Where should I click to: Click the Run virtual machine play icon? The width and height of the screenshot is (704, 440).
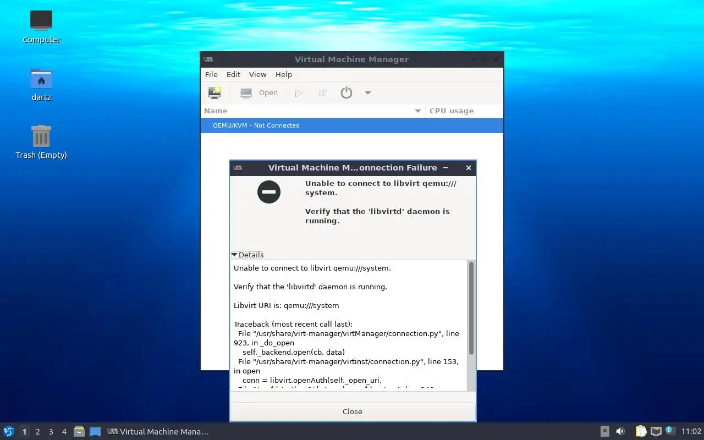click(x=299, y=93)
